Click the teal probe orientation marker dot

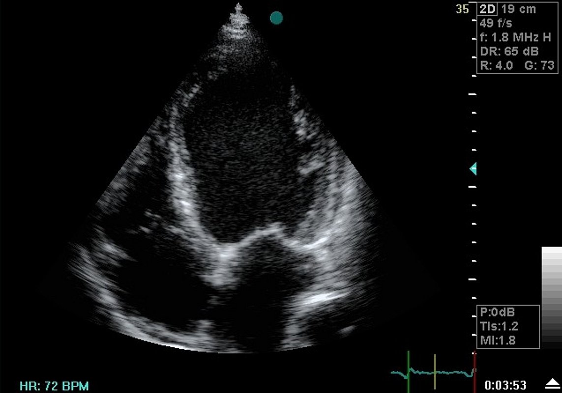pos(276,18)
